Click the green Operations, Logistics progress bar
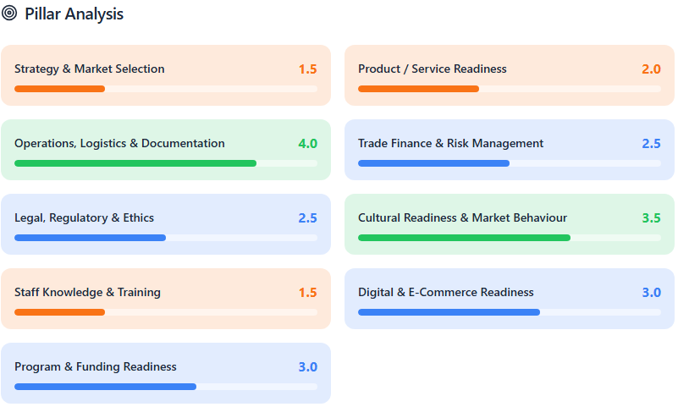Viewport: 678px width, 407px height. point(135,163)
